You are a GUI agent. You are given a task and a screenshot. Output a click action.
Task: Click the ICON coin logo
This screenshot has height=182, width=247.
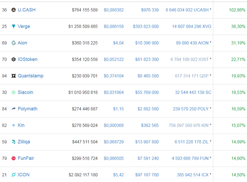[14, 175]
